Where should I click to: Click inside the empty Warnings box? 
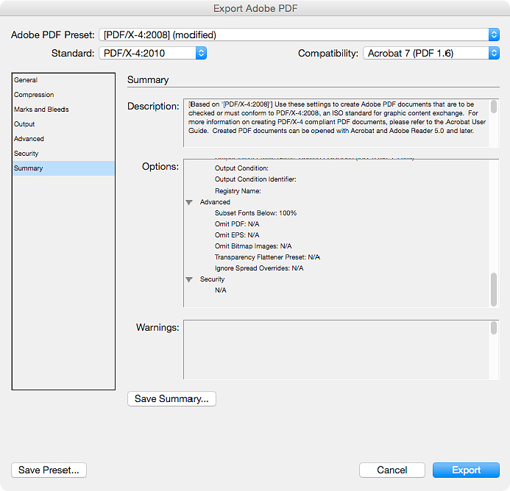point(336,350)
